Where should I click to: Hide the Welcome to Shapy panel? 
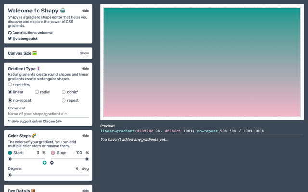85,11
